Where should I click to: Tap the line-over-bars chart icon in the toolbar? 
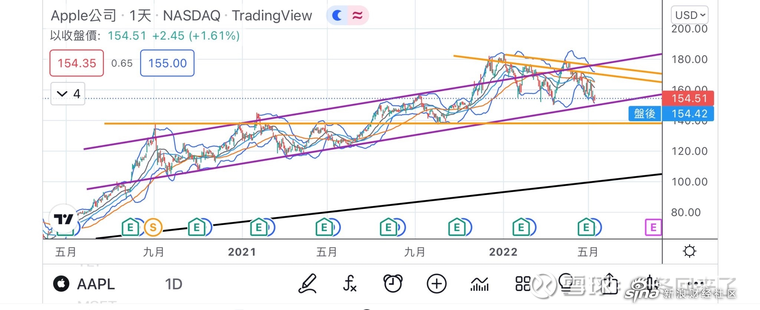pos(479,284)
